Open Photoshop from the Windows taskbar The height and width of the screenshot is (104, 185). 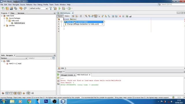click(x=46, y=101)
